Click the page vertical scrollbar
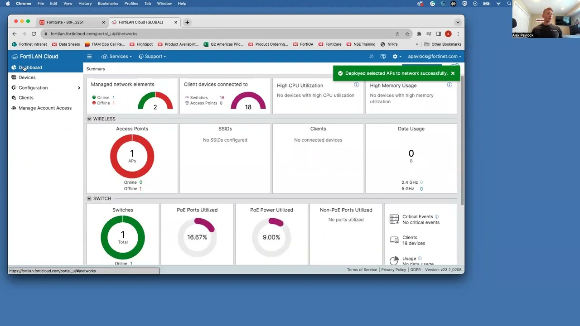 tap(462, 140)
